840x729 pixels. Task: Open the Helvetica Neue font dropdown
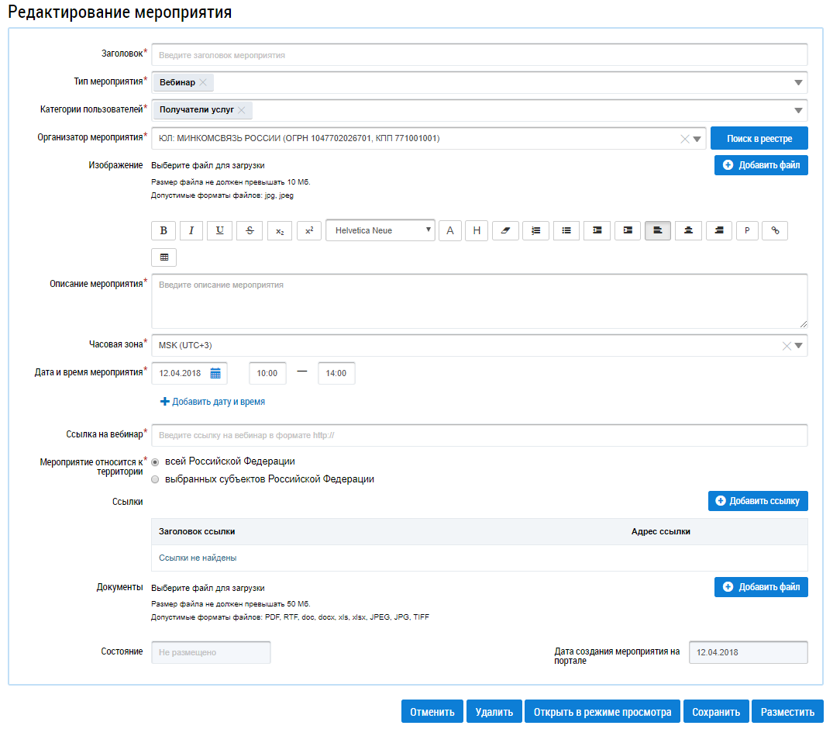click(380, 230)
